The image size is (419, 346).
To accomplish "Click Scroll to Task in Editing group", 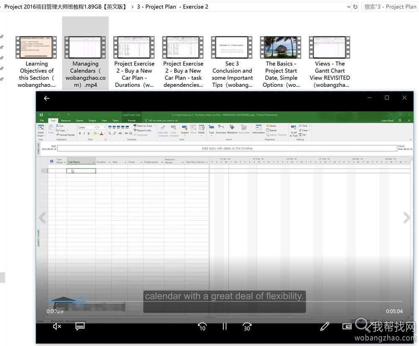I will point(294,131).
